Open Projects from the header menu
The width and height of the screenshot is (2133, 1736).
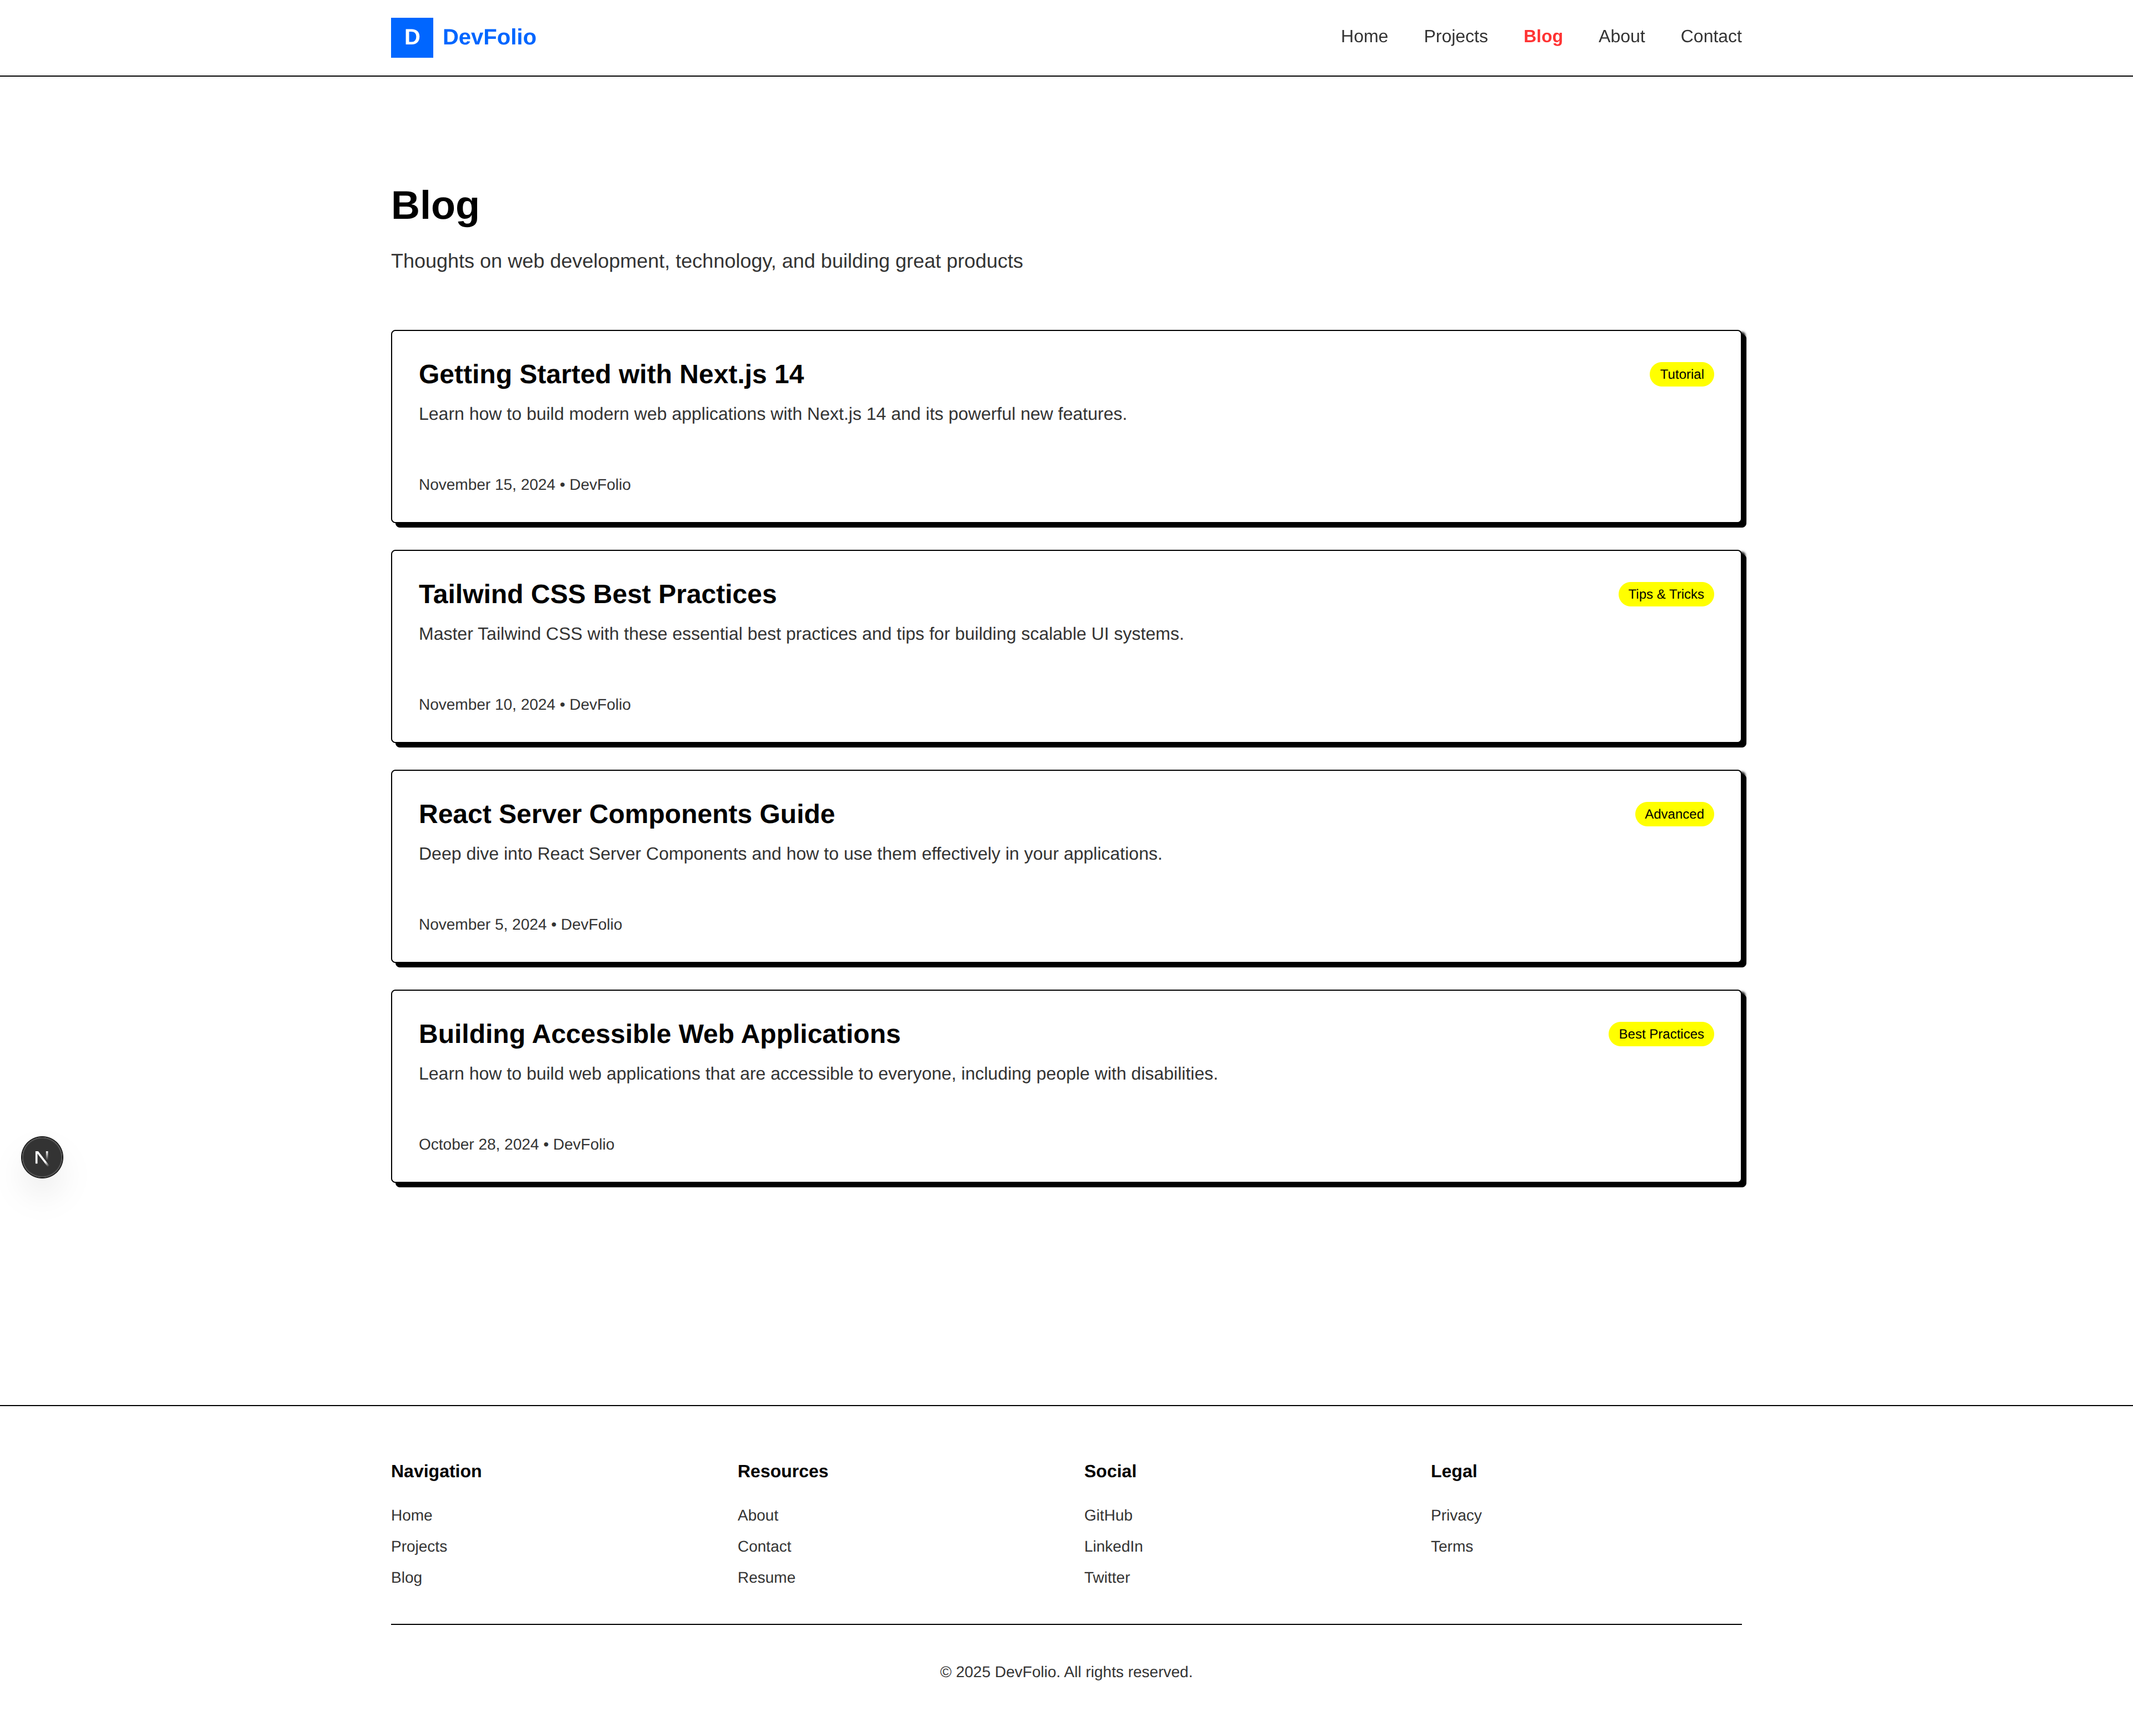point(1455,36)
